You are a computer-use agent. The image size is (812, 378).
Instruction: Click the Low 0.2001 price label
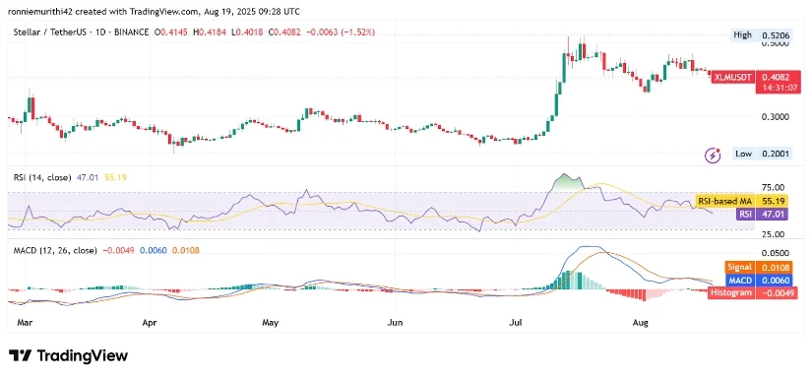click(x=762, y=154)
